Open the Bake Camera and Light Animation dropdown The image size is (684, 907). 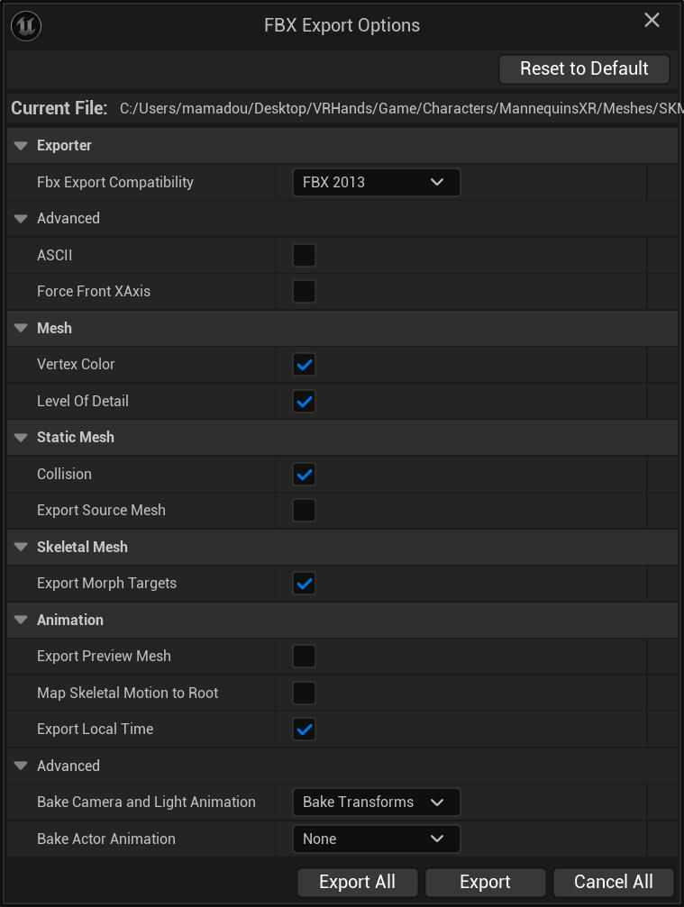[x=376, y=802]
